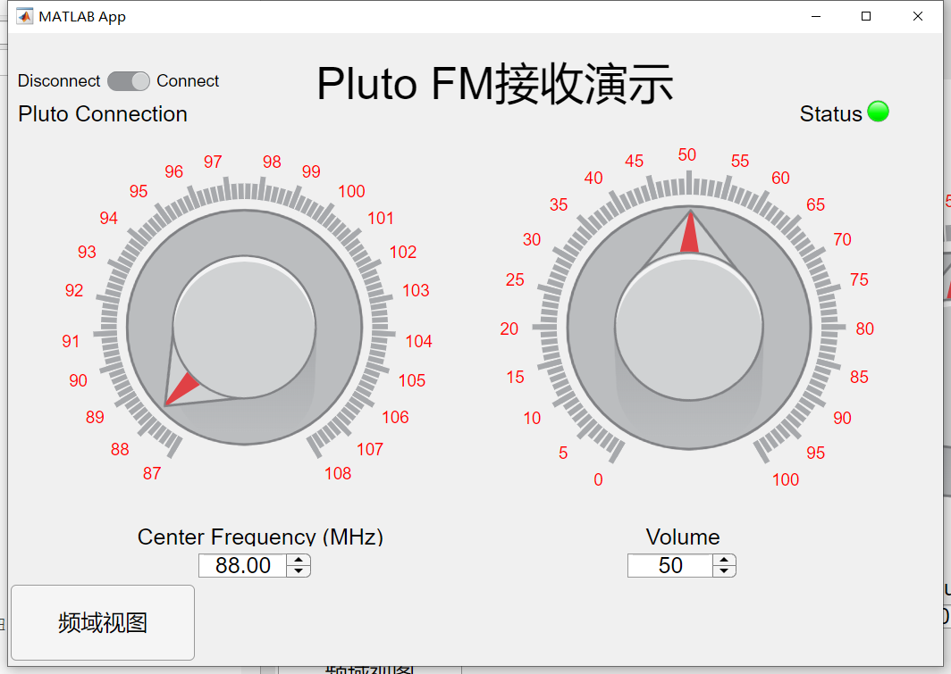Click the 107 mark on frequency knob
The width and height of the screenshot is (951, 674).
[x=370, y=449]
